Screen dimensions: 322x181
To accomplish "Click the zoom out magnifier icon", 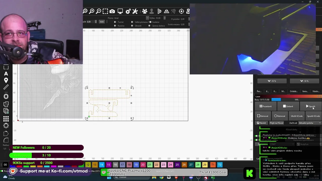I will (99, 11).
